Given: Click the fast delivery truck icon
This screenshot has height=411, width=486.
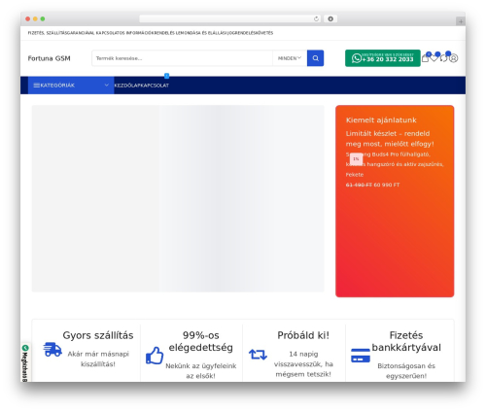Looking at the screenshot, I should (52, 350).
